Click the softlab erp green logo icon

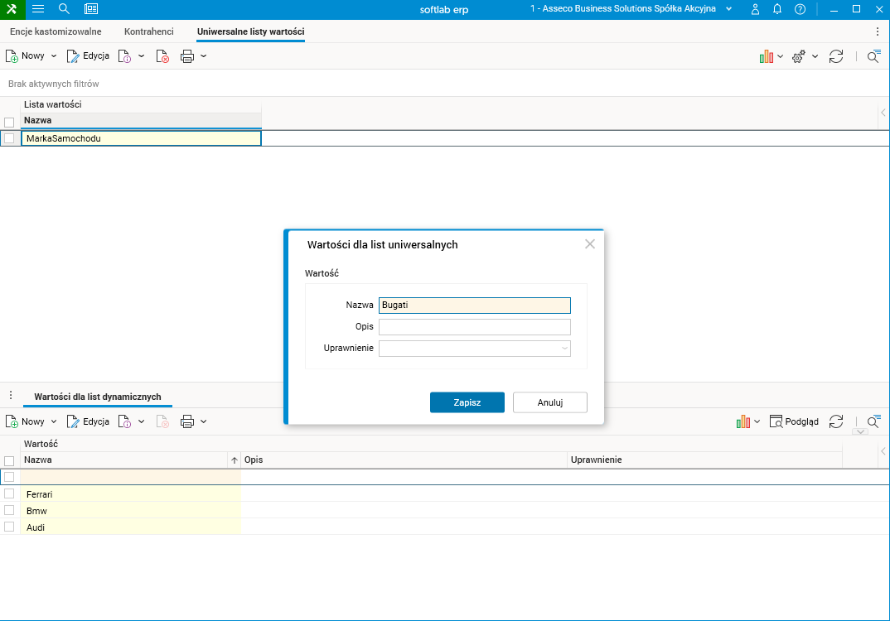tap(12, 9)
